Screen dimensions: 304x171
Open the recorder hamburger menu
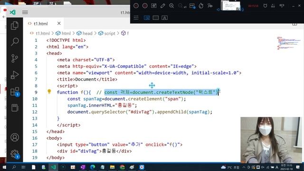(136, 18)
